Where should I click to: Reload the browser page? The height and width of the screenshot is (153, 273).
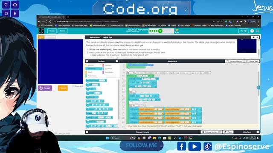pyautogui.click(x=46, y=21)
